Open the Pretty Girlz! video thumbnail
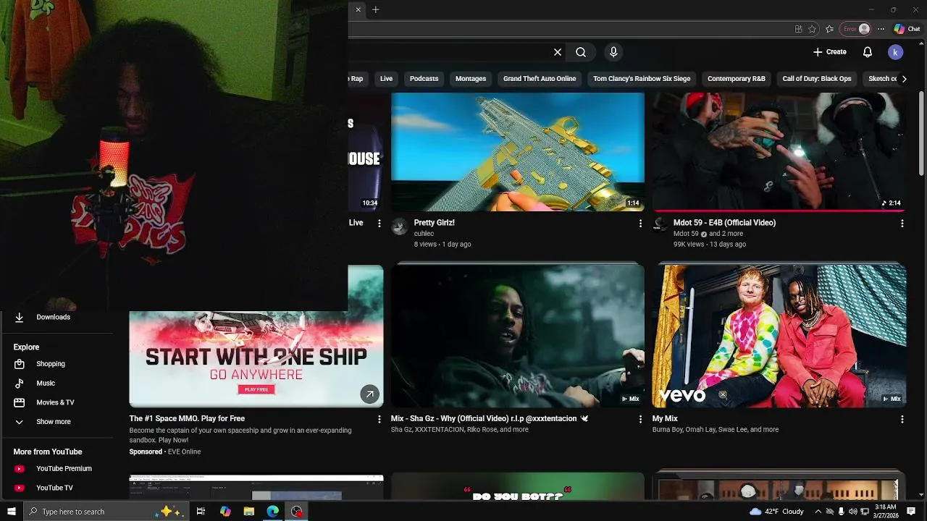 pyautogui.click(x=518, y=152)
